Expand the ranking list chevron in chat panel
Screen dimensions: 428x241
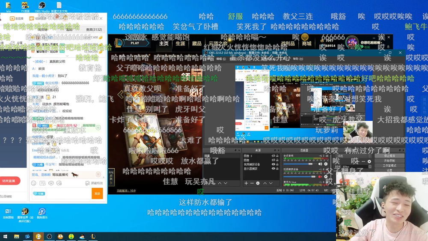coord(68,56)
